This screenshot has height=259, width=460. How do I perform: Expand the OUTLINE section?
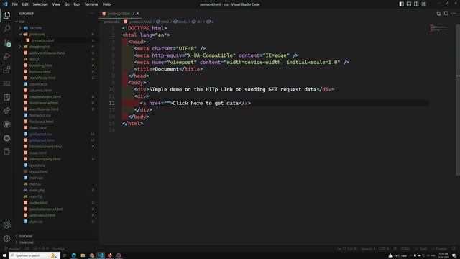[26, 236]
